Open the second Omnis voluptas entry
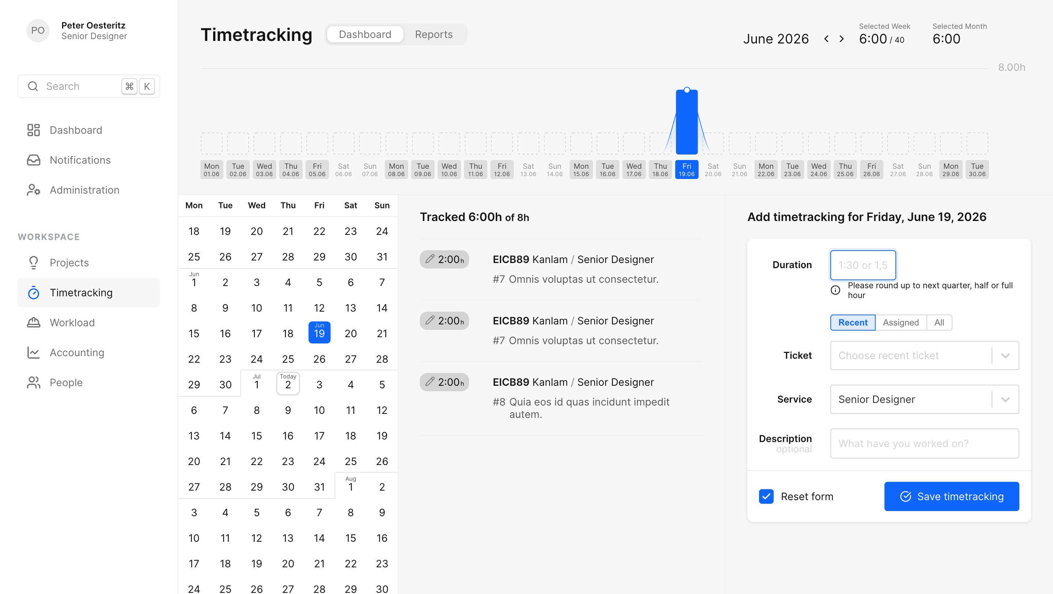This screenshot has width=1053, height=594. click(561, 331)
